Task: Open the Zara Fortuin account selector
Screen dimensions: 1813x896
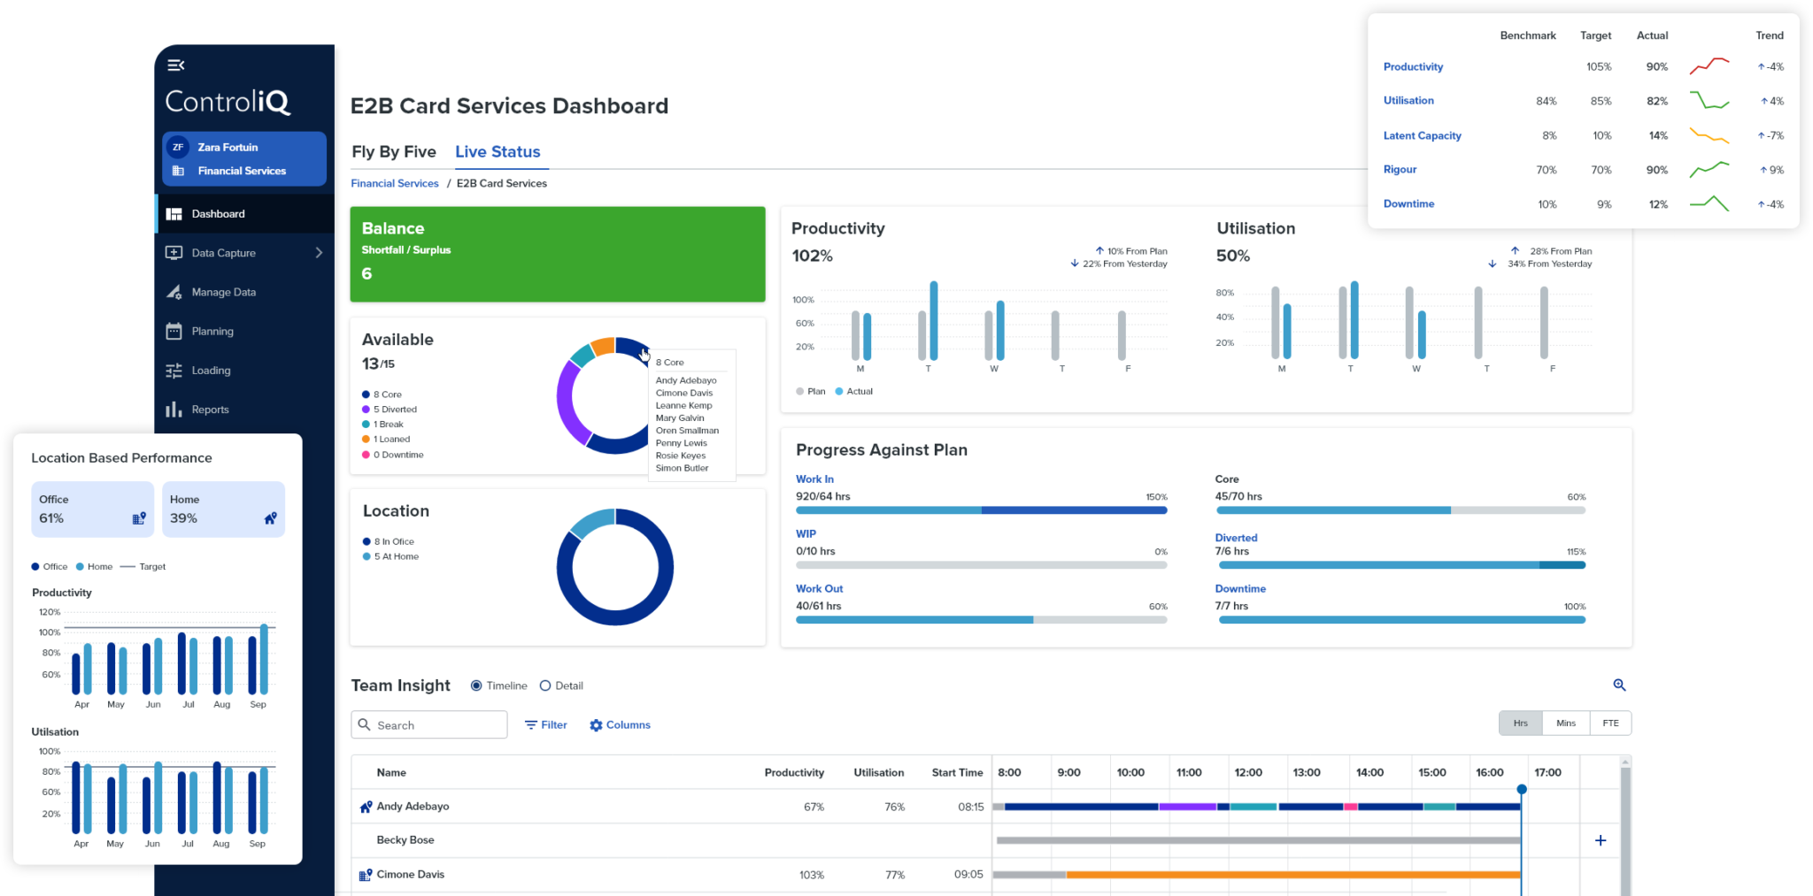Action: (244, 148)
